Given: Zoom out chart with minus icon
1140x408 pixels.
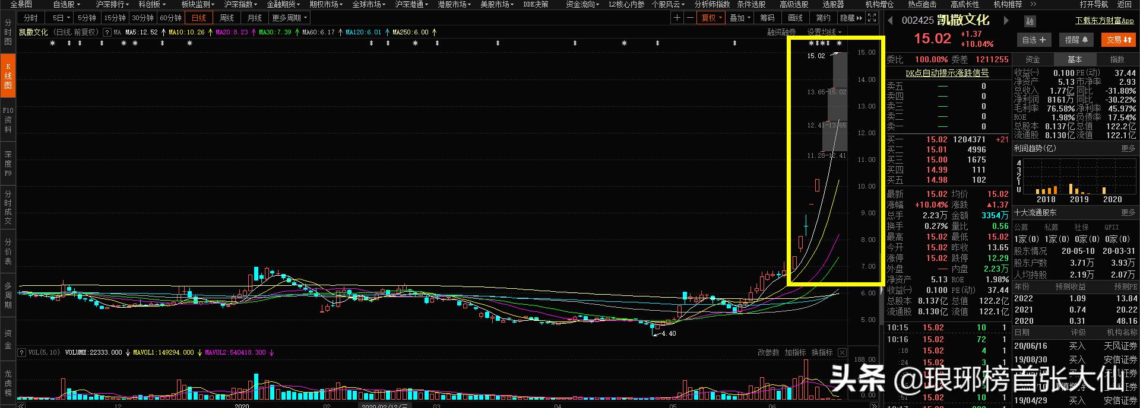Looking at the screenshot, I should (x=690, y=18).
